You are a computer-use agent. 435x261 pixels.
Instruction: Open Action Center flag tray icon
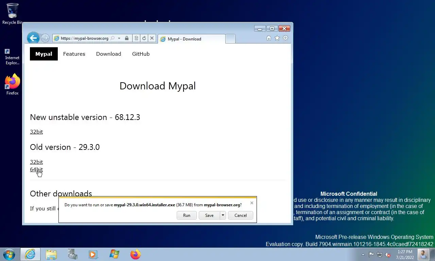point(371,255)
